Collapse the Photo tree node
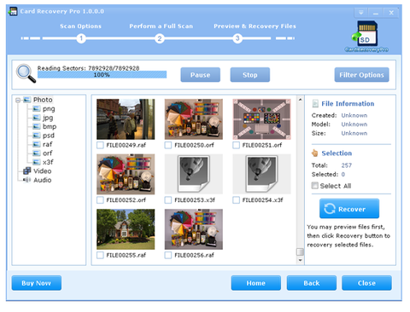Image resolution: width=410 pixels, height=312 pixels. pyautogui.click(x=18, y=100)
